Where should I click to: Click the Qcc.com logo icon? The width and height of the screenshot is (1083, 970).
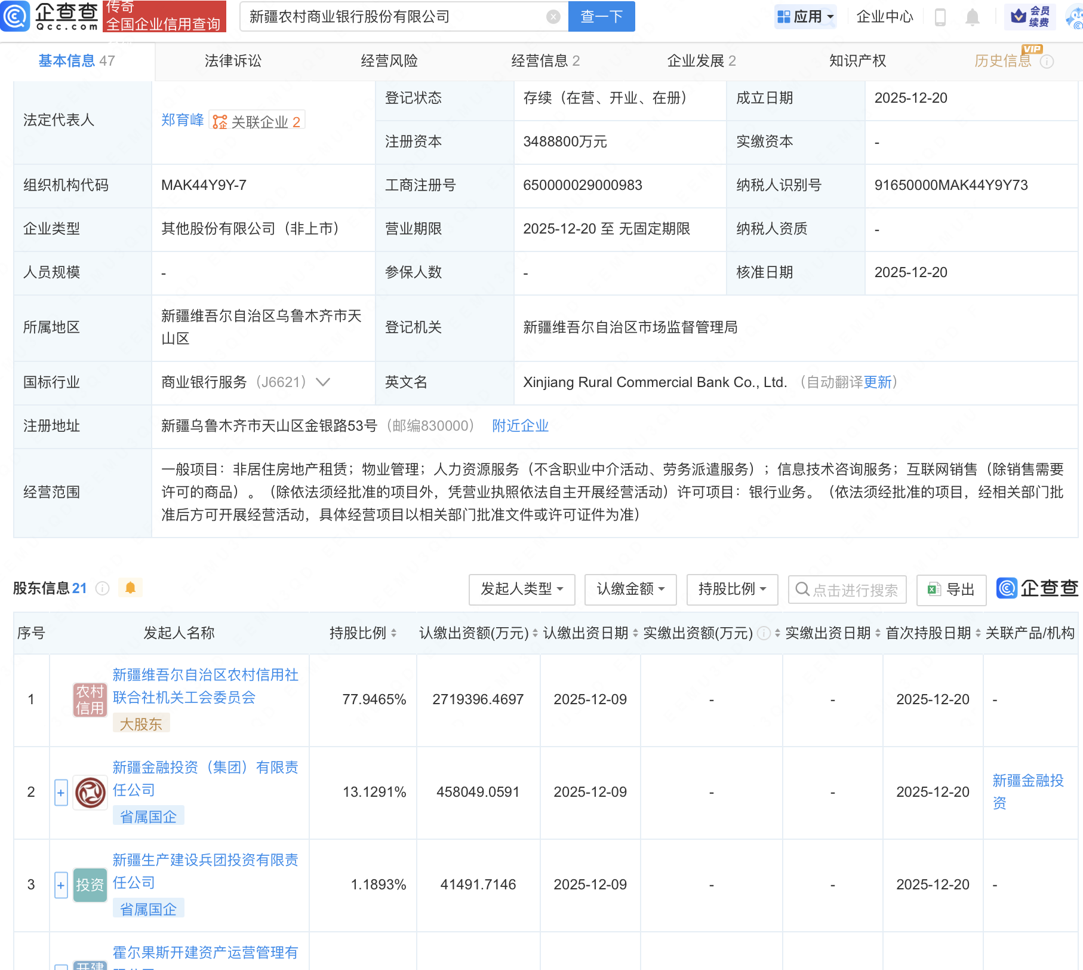(15, 16)
